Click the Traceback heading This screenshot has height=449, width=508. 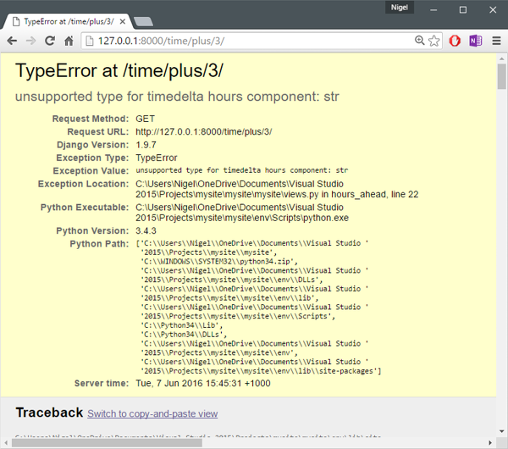point(49,413)
